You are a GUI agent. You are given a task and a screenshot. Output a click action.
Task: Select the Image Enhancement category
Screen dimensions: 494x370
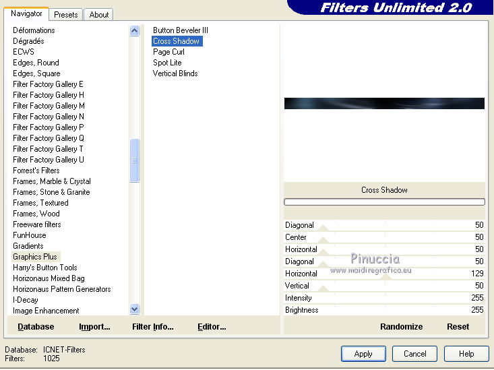pos(46,311)
